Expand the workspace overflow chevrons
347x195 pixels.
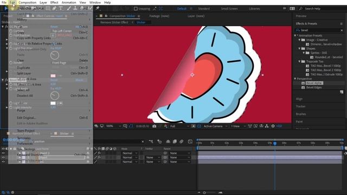point(284,9)
